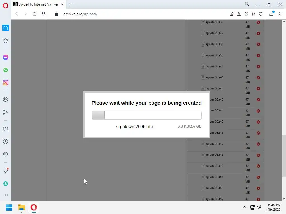This screenshot has width=286, height=214.
Task: Click the upload progress bar
Action: [146, 115]
